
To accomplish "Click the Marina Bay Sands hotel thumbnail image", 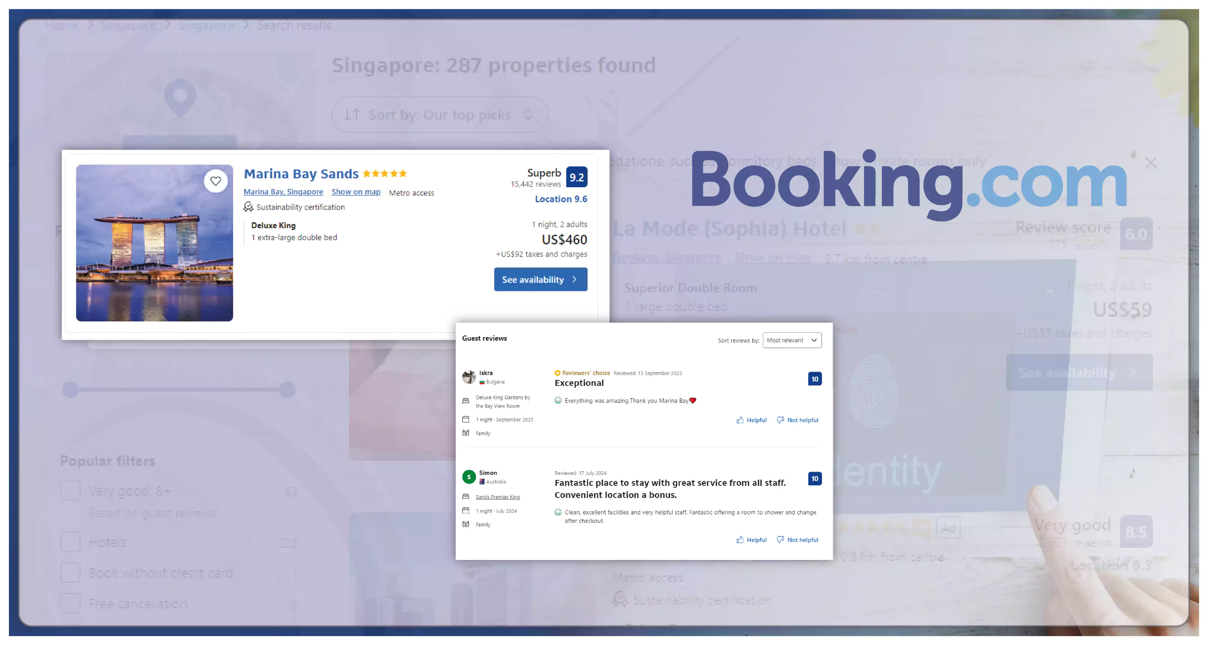I will pyautogui.click(x=155, y=243).
